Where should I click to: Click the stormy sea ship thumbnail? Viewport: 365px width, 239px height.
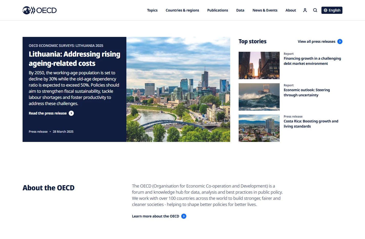coord(259,97)
